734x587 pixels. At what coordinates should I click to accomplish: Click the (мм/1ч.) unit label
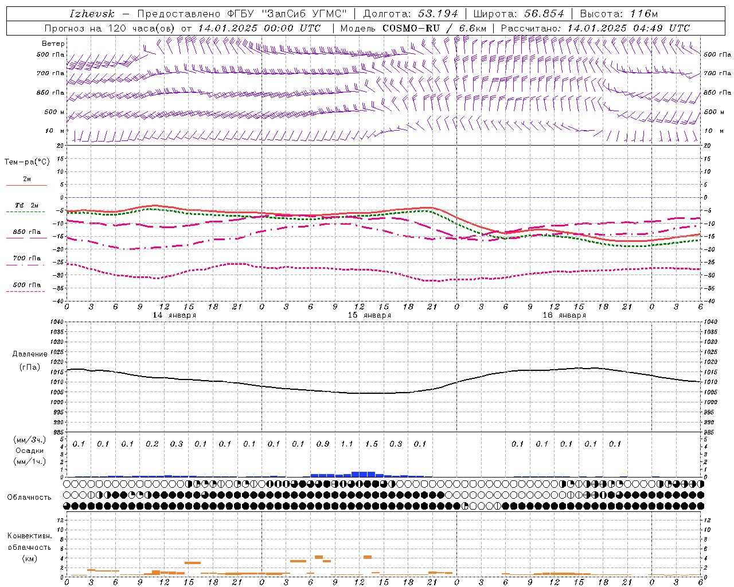coord(30,461)
